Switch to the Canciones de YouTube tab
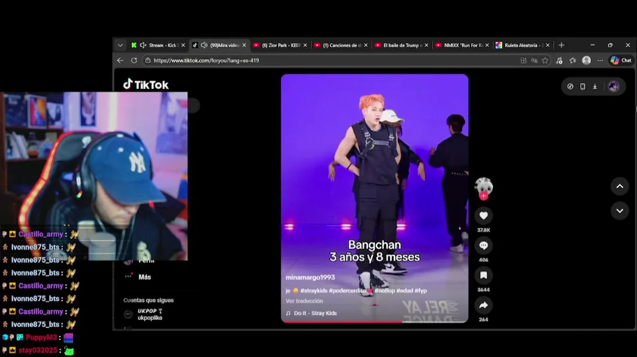Image resolution: width=637 pixels, height=357 pixels. tap(341, 45)
